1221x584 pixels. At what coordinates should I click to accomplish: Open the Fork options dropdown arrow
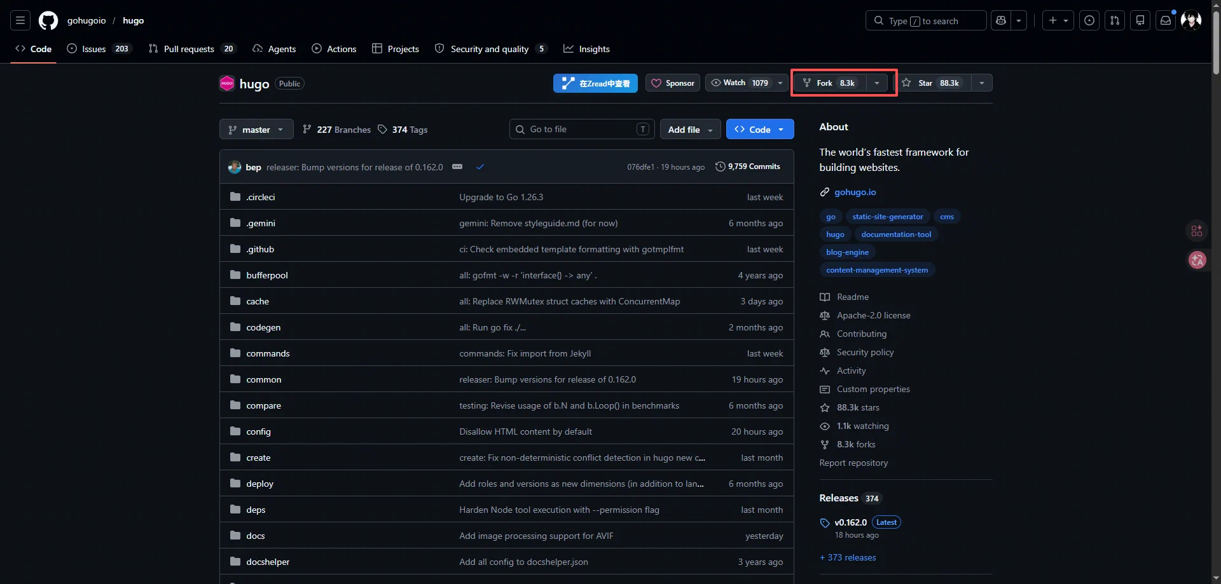click(877, 83)
